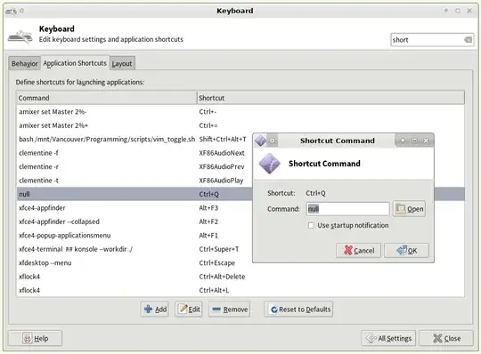Click the Keyboard window titlebar menu icon
Image resolution: width=481 pixels, height=354 pixels.
pos(11,11)
